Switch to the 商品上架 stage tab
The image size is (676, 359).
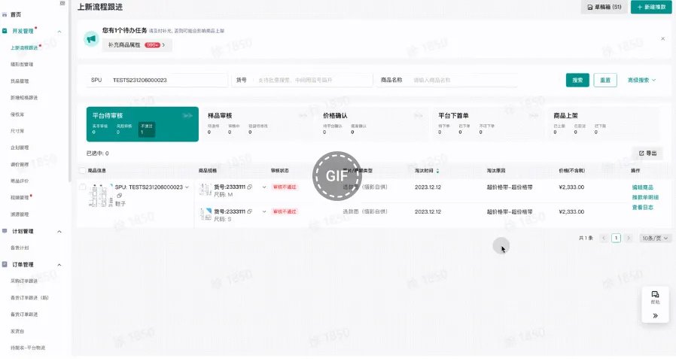click(x=604, y=124)
